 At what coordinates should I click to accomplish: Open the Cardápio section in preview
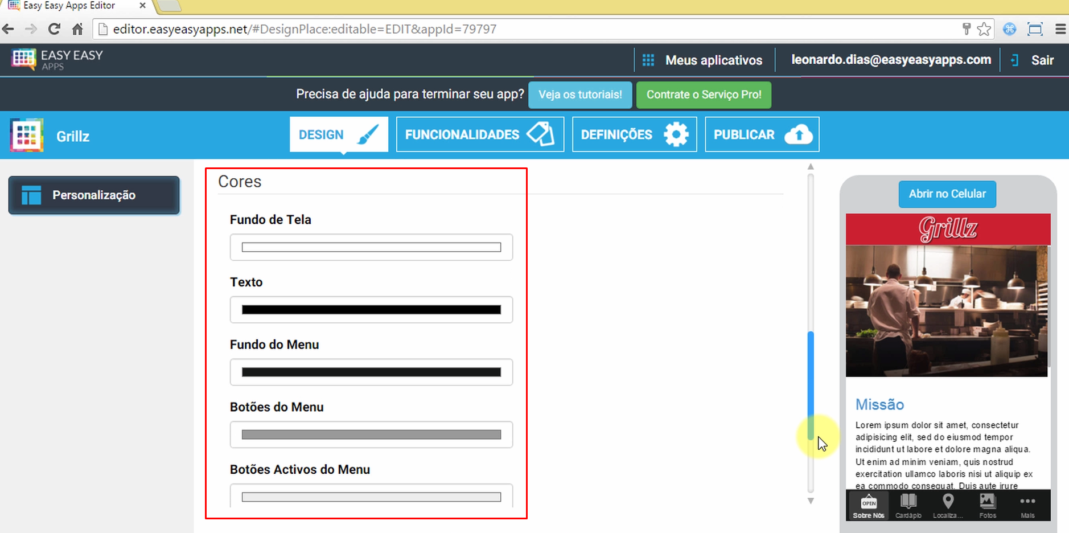pyautogui.click(x=907, y=505)
